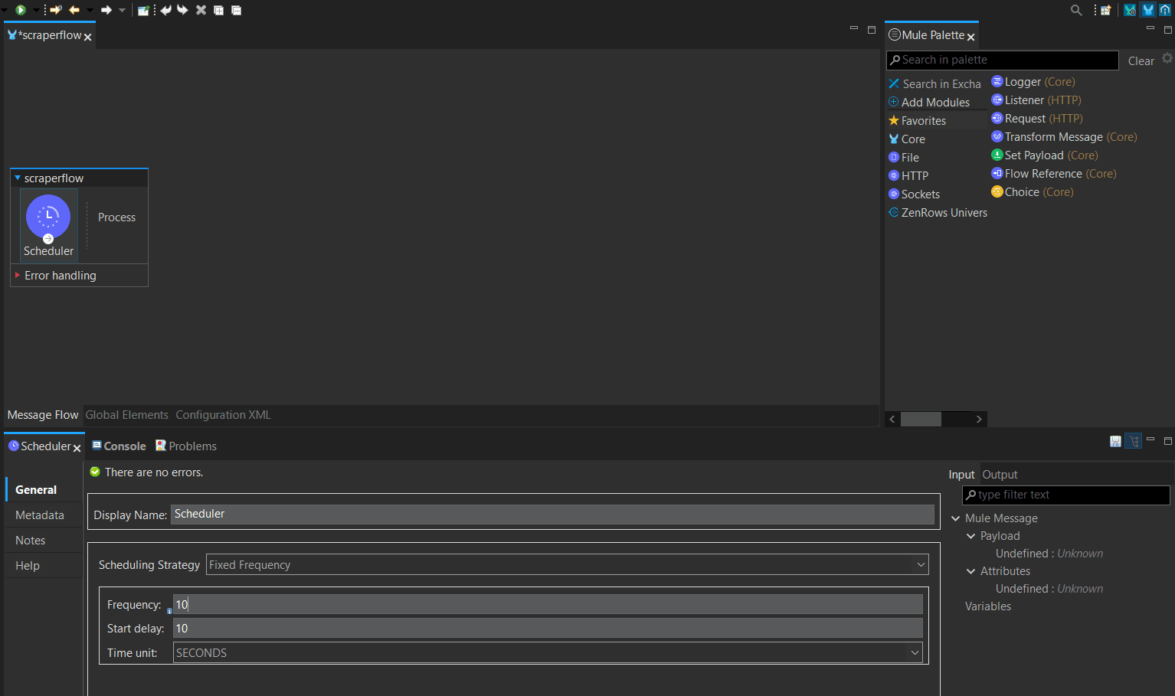This screenshot has width=1175, height=696.
Task: Click the Last Edit Location arrow icon
Action: (x=56, y=10)
